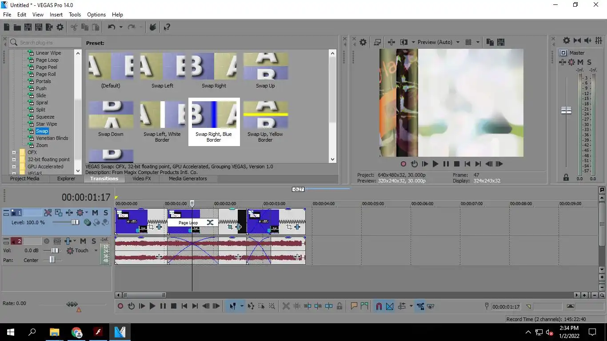Viewport: 607px width, 341px height.
Task: Click the Open project folder icon
Action: (17, 27)
